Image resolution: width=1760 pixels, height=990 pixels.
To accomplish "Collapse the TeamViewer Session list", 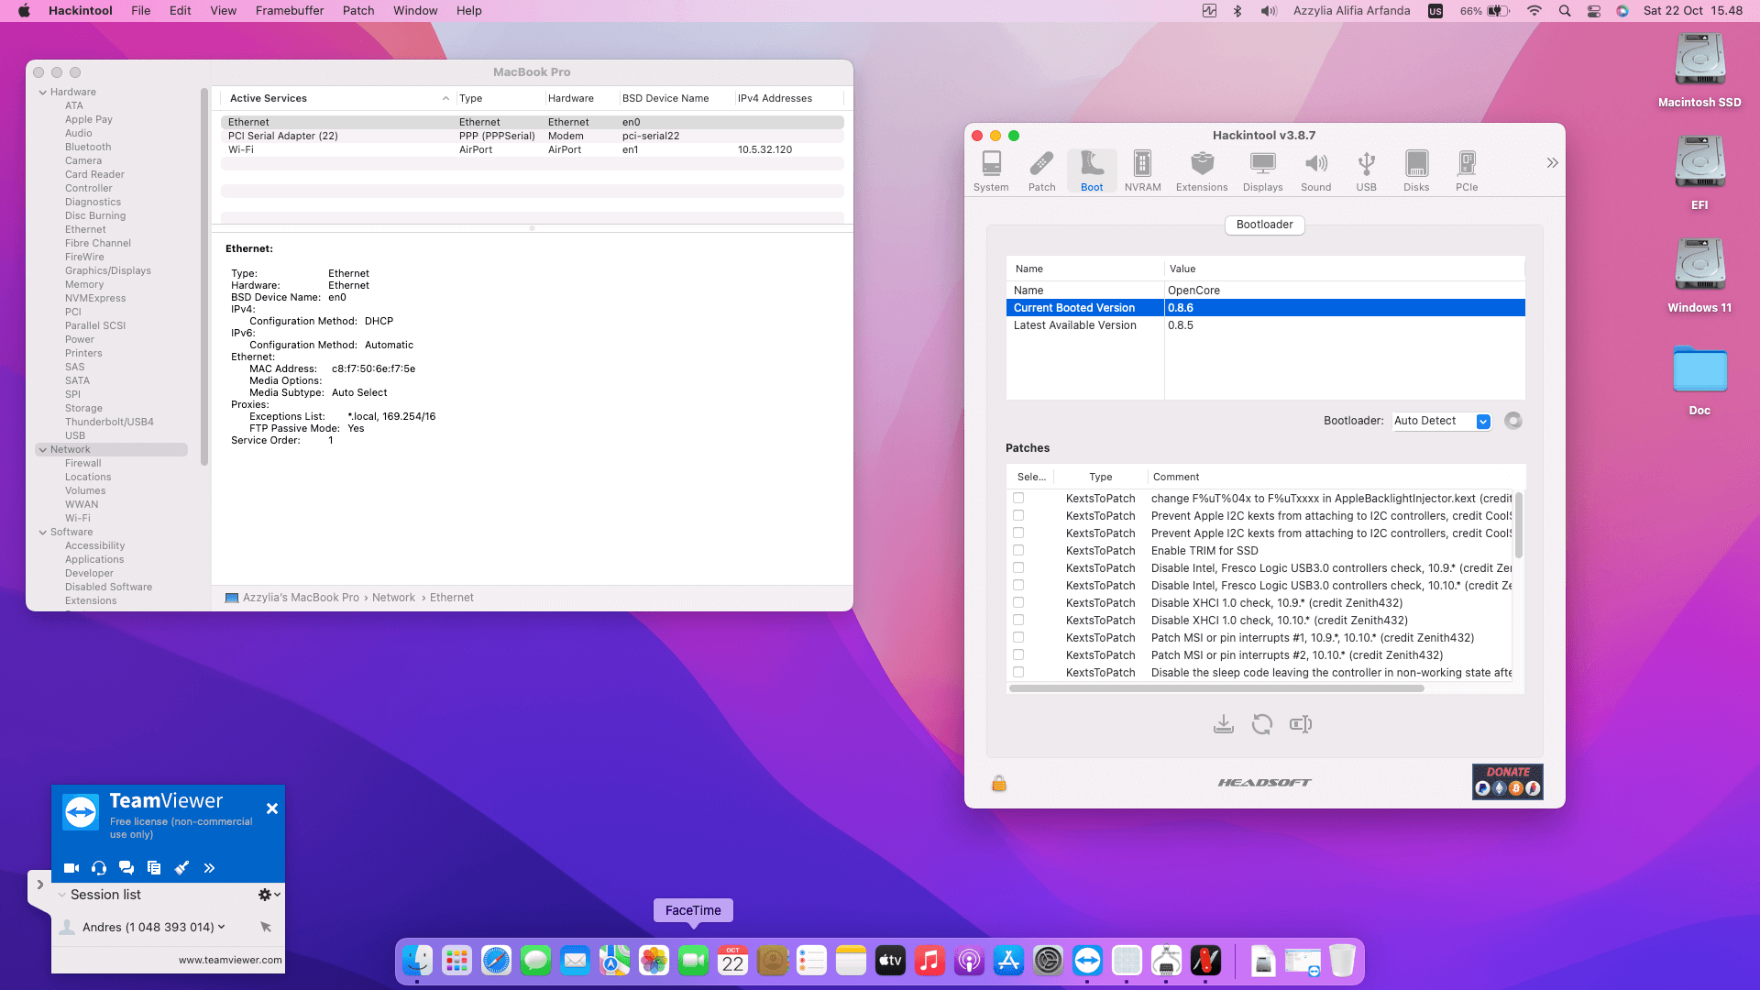I will click(x=61, y=896).
